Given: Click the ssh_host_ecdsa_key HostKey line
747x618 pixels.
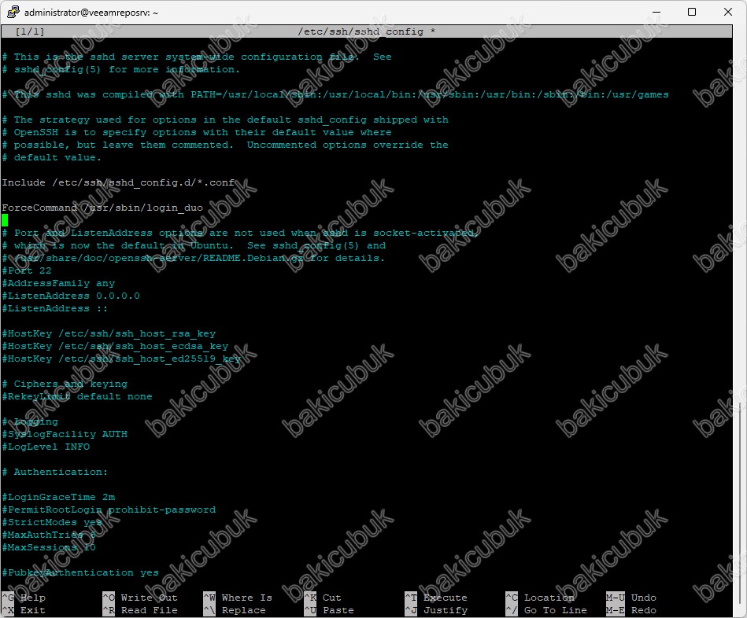Looking at the screenshot, I should tap(115, 346).
